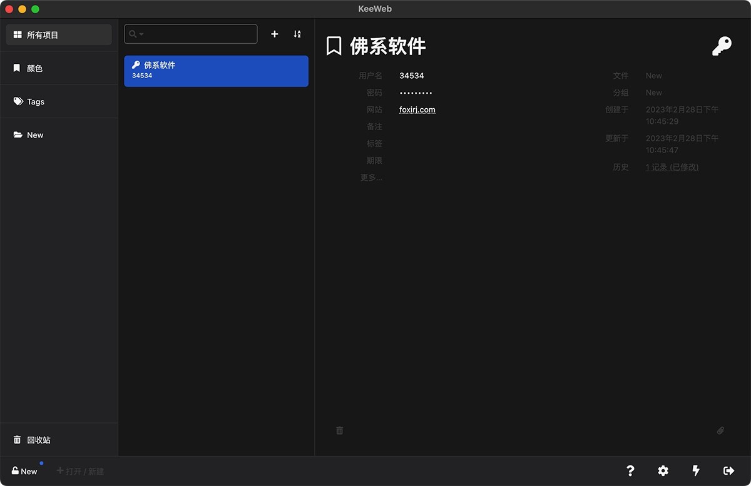Open the search options dropdown arrow
The image size is (751, 486).
coord(141,34)
